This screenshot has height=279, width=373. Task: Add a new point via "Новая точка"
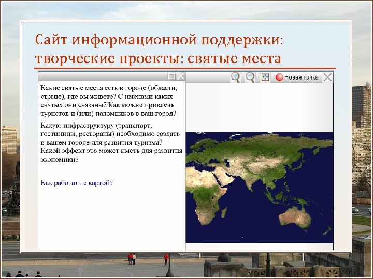[x=297, y=77]
